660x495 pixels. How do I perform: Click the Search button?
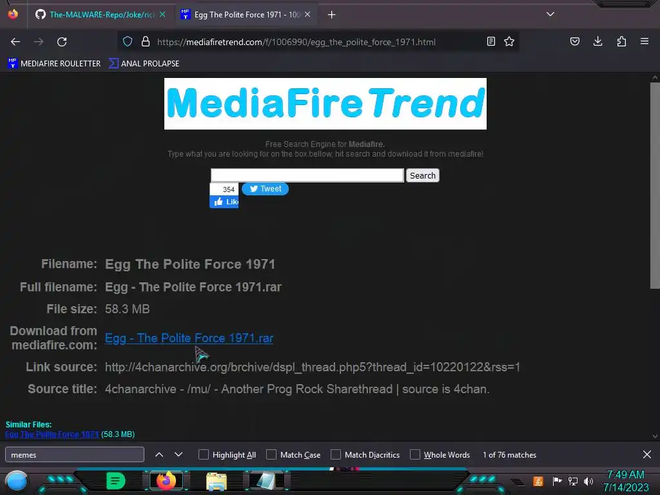point(423,175)
